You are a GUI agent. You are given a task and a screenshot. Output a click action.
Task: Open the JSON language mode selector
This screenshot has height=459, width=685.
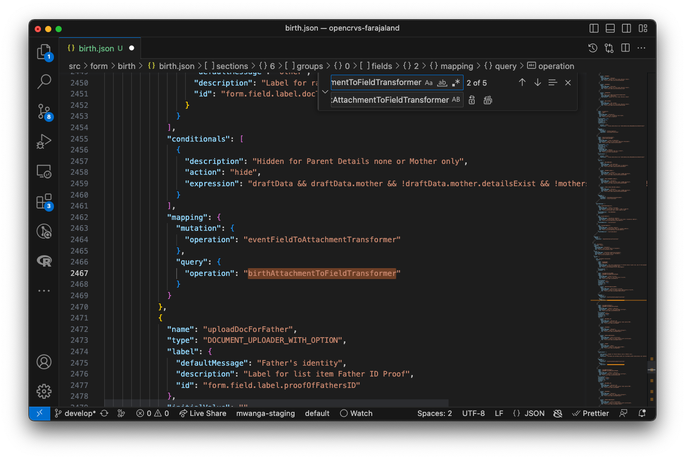(535, 413)
